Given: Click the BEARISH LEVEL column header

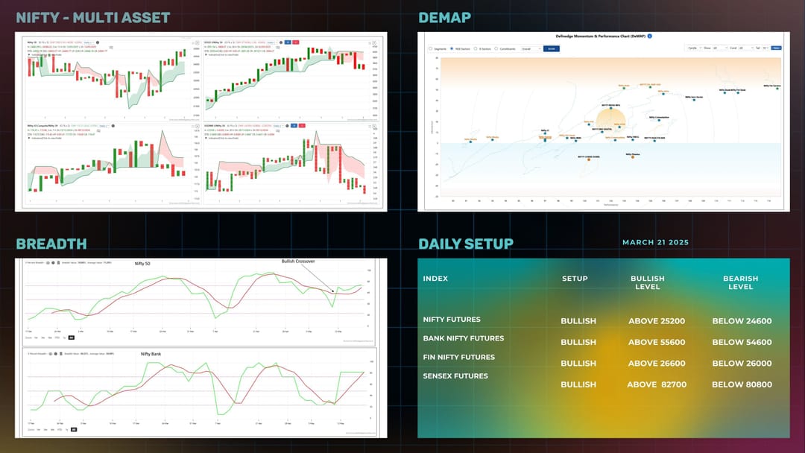Looking at the screenshot, I should (x=740, y=282).
